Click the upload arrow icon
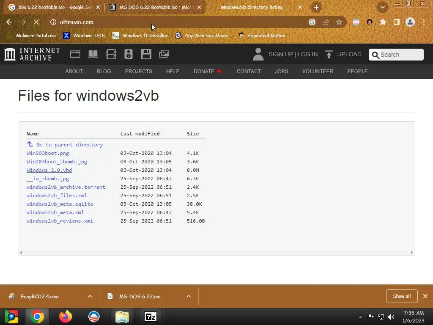This screenshot has width=433, height=325. click(x=329, y=54)
